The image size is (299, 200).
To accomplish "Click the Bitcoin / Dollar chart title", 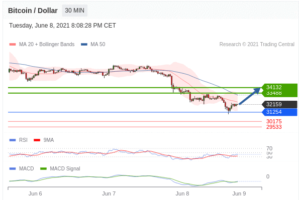I will (33, 11).
